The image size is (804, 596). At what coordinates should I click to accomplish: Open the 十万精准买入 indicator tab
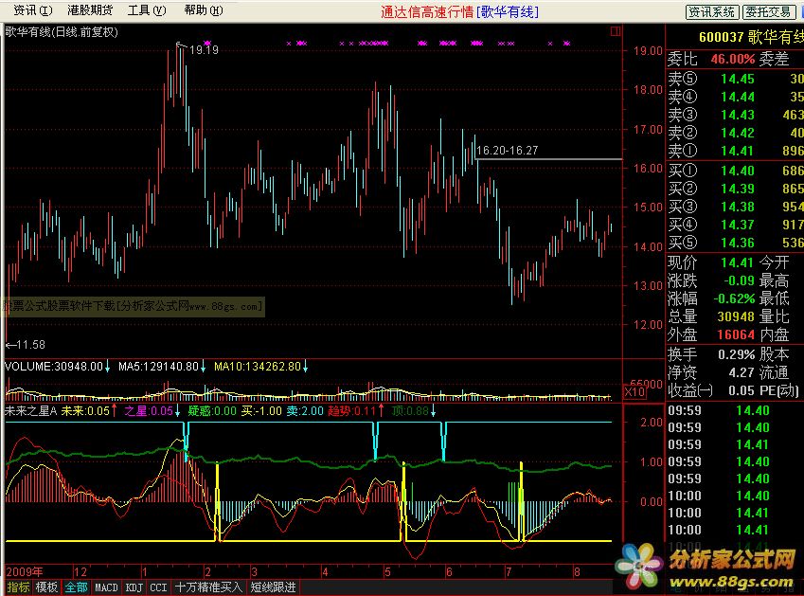208,587
